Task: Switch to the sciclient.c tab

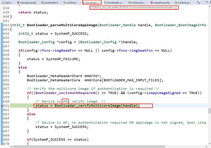Action: [70, 3]
